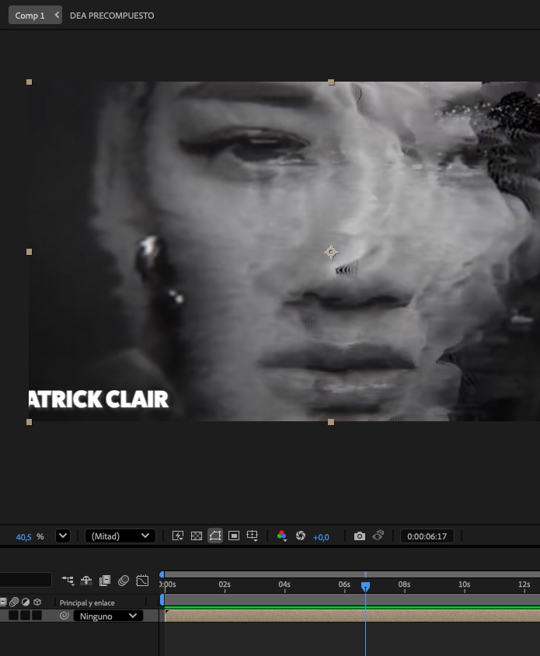Viewport: 540px width, 656px height.
Task: Switch to the Comp 1 tab
Action: pos(30,16)
